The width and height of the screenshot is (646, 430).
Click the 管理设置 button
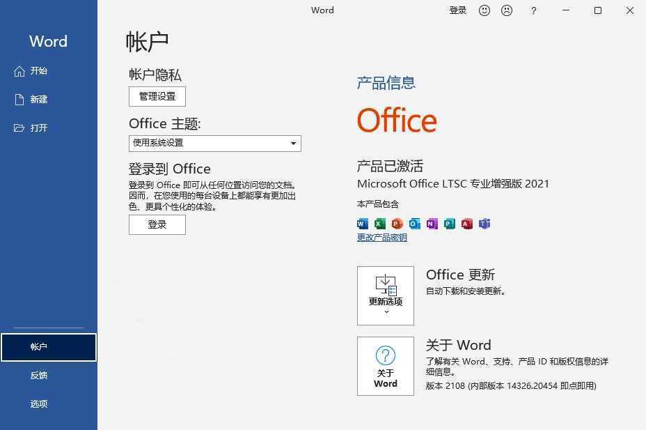[157, 96]
